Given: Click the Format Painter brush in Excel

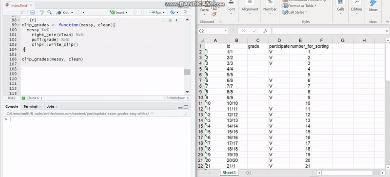Looking at the screenshot, I should tap(214, 14).
